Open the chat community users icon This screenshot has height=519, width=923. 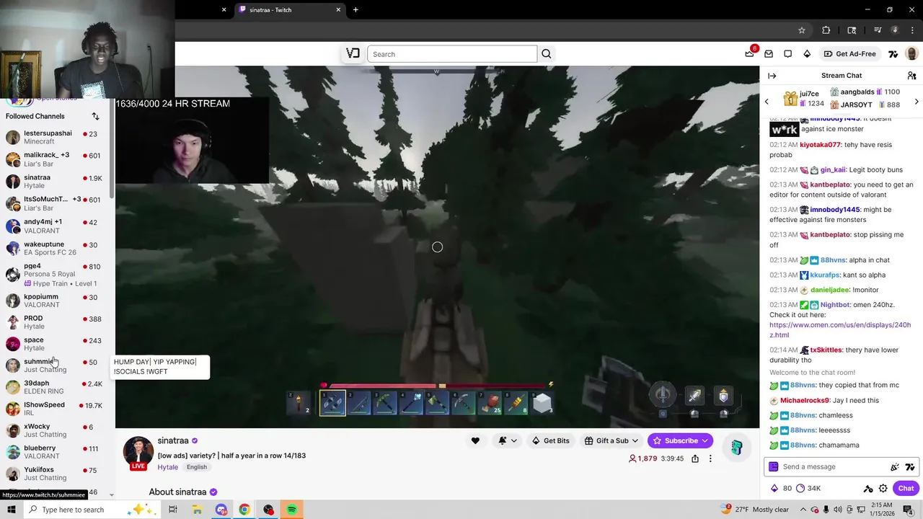[911, 76]
